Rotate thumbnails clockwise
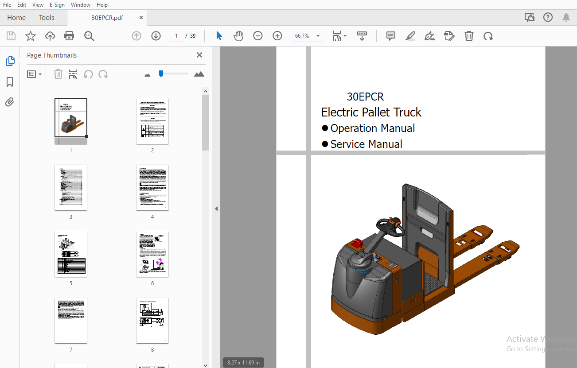This screenshot has width=577, height=368. click(x=103, y=74)
